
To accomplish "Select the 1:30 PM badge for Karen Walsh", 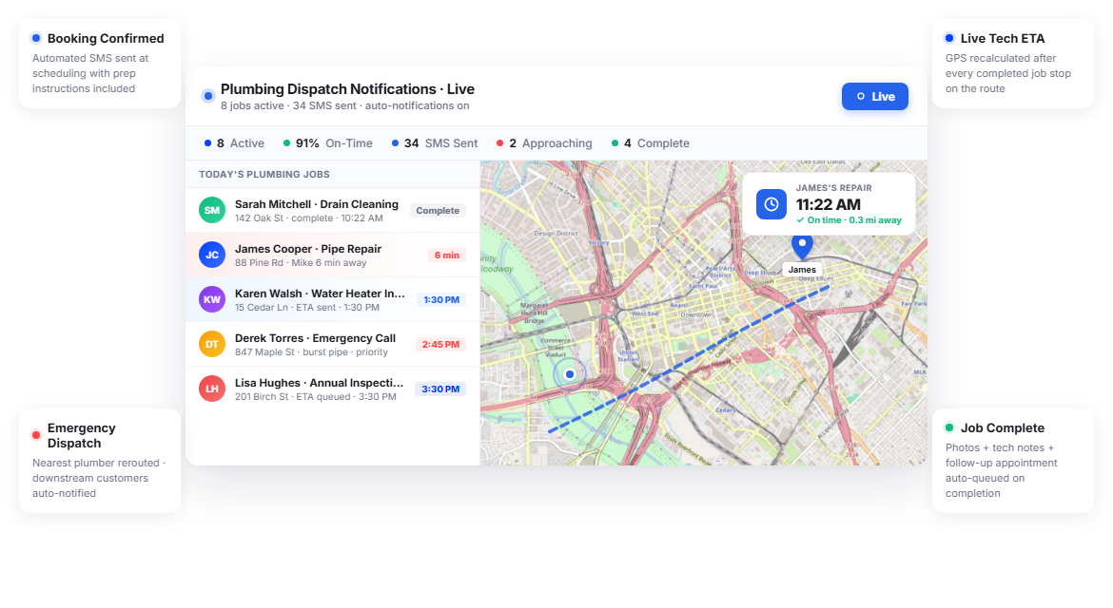I will point(440,300).
